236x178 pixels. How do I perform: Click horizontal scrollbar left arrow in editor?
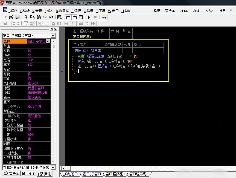[x=63, y=168]
